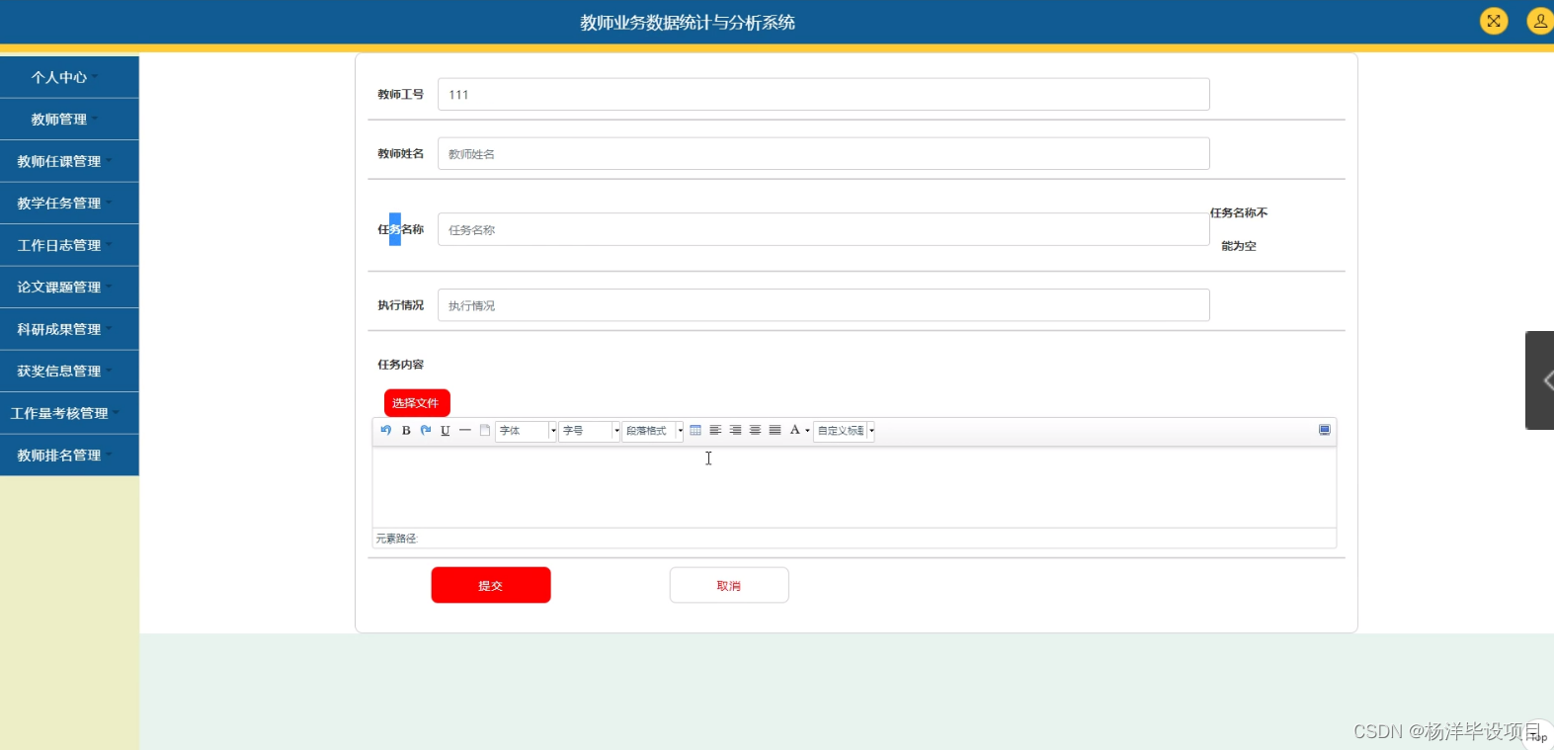This screenshot has height=750, width=1554.
Task: Center align text in the editor
Action: (x=755, y=430)
